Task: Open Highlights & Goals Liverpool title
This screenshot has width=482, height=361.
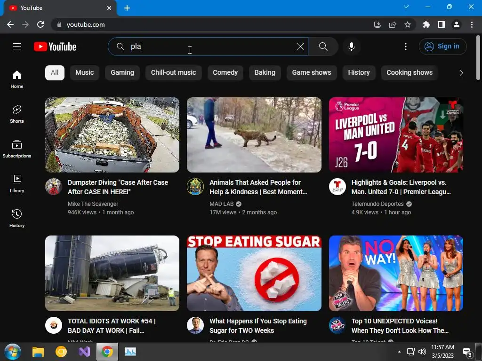Action: pyautogui.click(x=401, y=187)
